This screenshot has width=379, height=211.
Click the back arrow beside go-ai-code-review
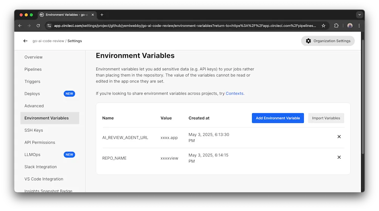coord(25,41)
